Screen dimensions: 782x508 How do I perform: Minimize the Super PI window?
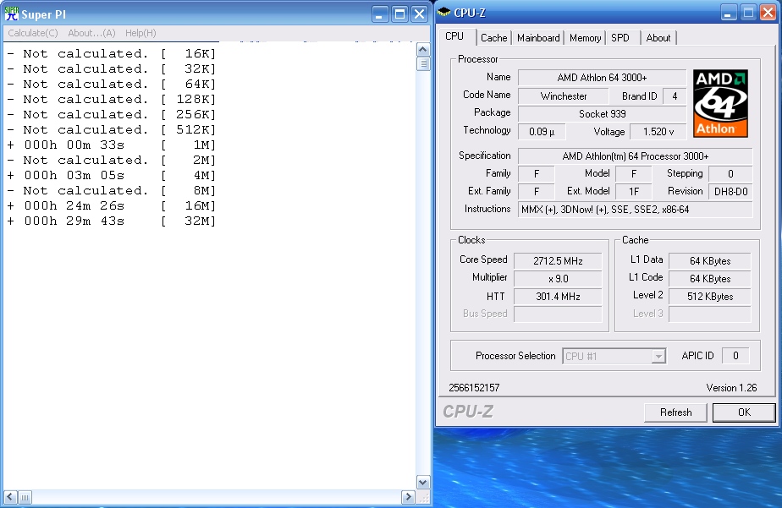tap(379, 14)
